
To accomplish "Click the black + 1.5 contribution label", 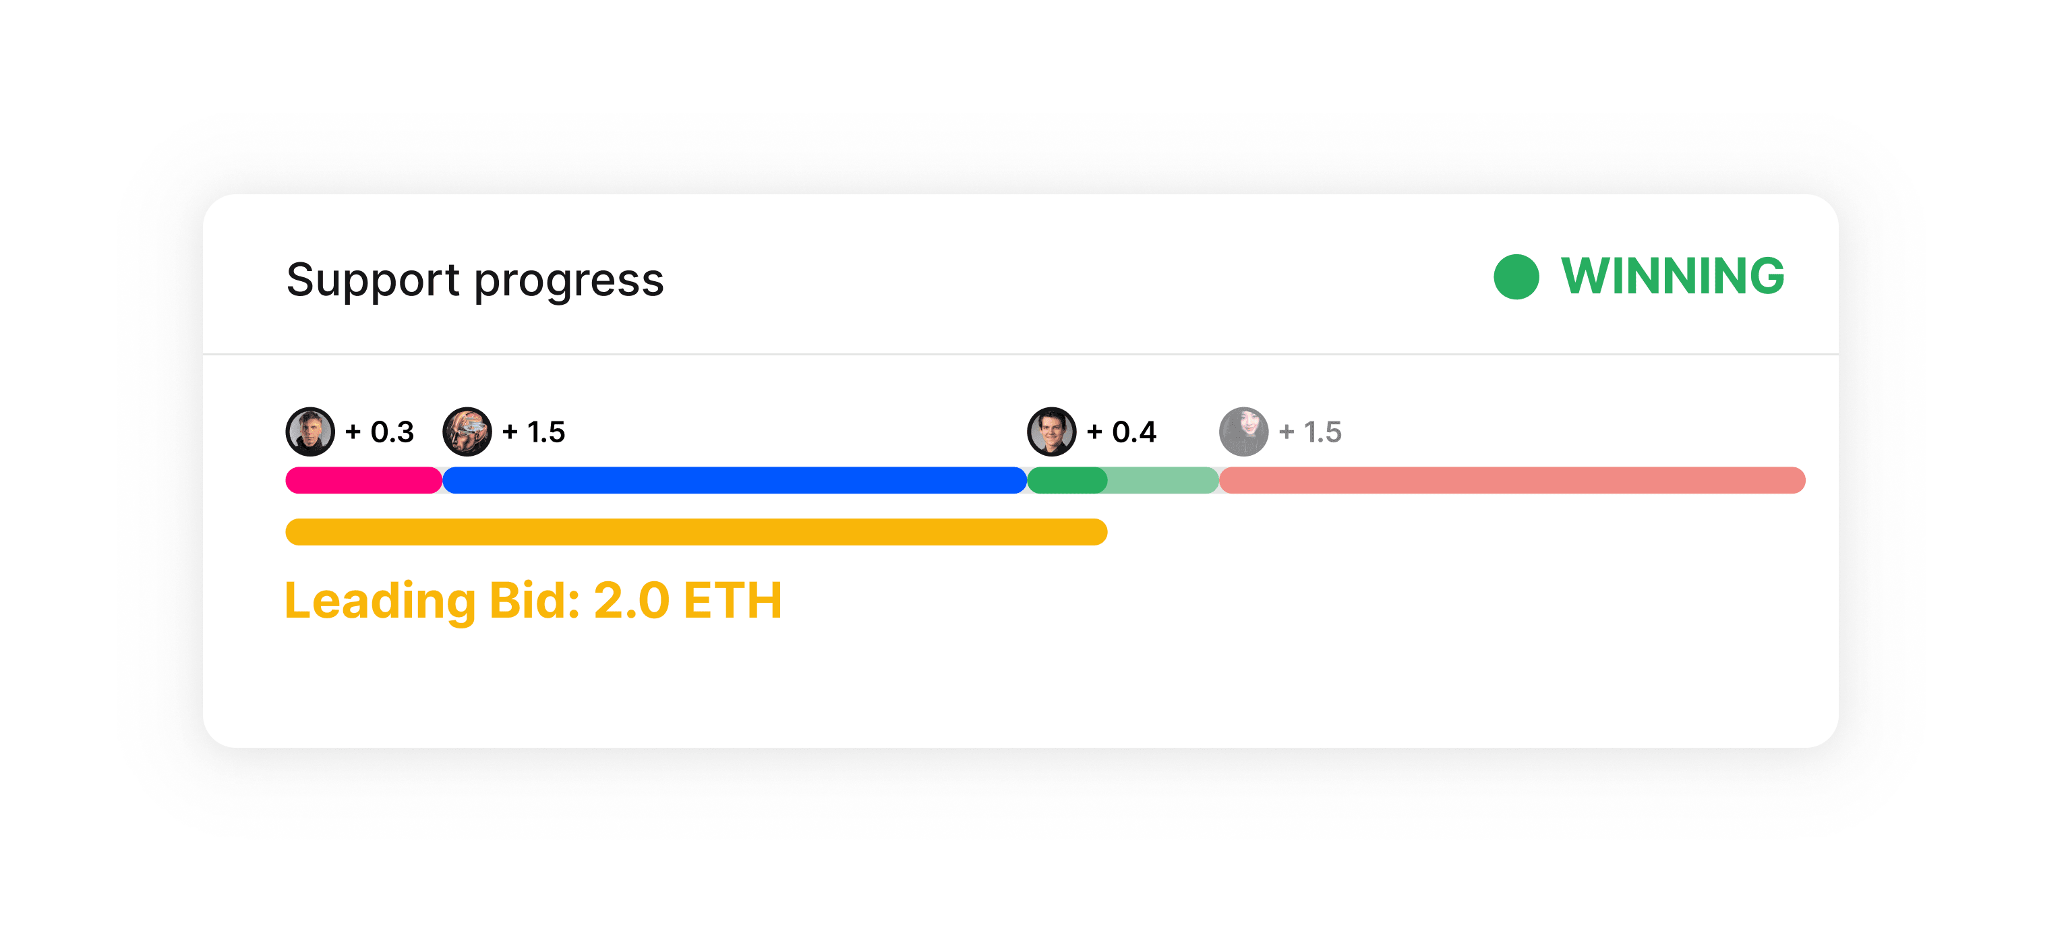I will (x=533, y=432).
